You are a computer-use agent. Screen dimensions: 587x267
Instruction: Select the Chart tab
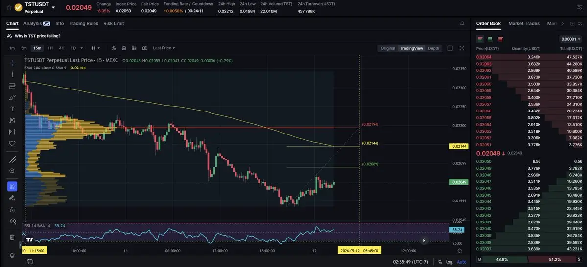click(12, 23)
